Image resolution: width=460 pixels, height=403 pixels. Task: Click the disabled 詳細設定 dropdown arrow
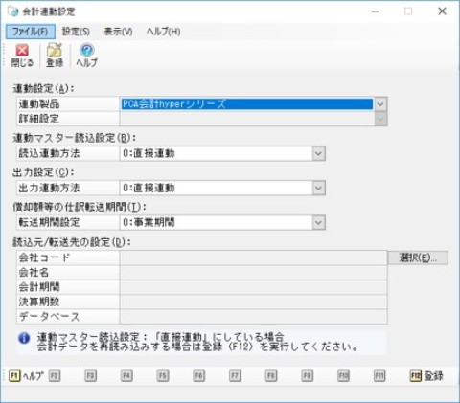380,119
